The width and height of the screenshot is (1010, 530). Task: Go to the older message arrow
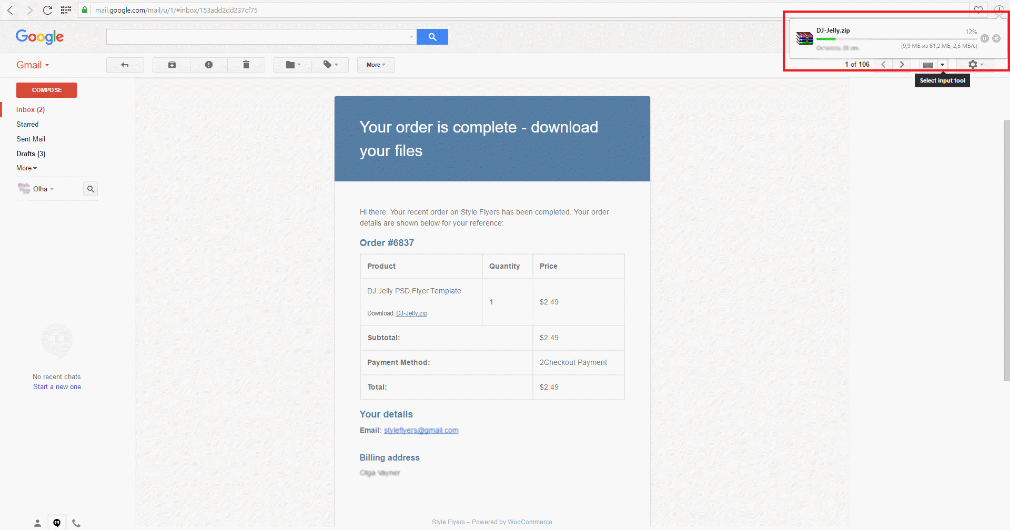pos(902,65)
